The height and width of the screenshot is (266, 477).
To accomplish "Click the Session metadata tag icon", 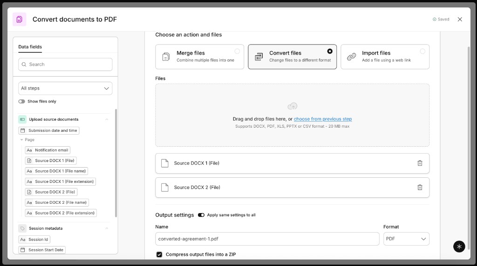I will 22,228.
